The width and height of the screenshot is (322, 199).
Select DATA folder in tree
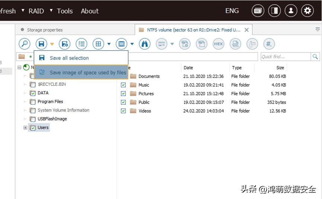pos(43,93)
